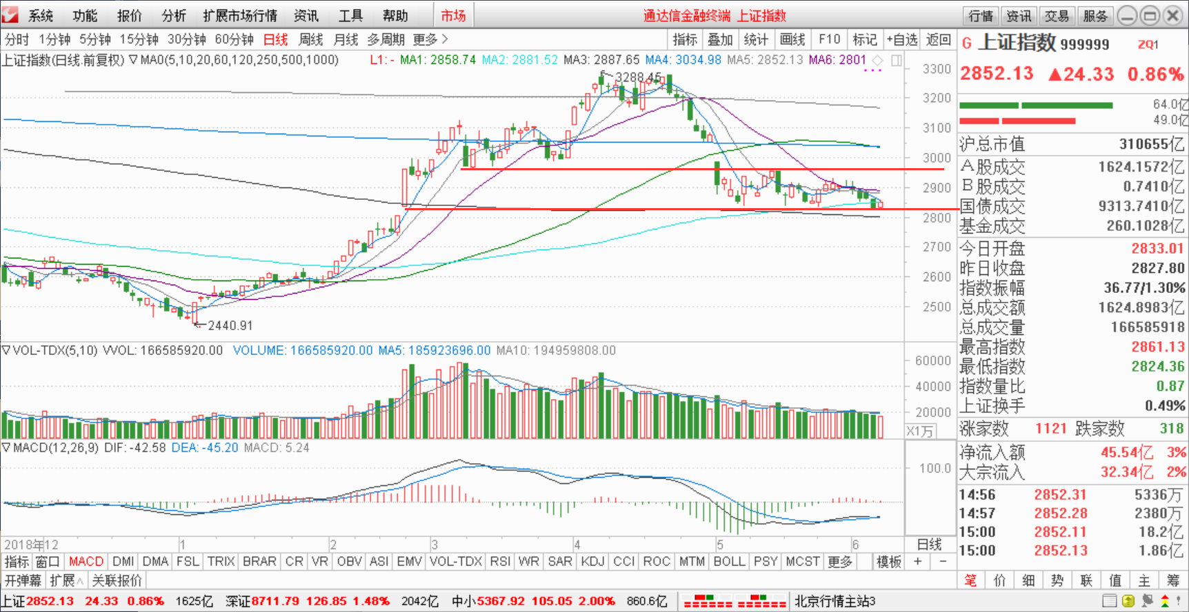Switch to the 分时 intraday view
The height and width of the screenshot is (612, 1189).
click(x=17, y=39)
